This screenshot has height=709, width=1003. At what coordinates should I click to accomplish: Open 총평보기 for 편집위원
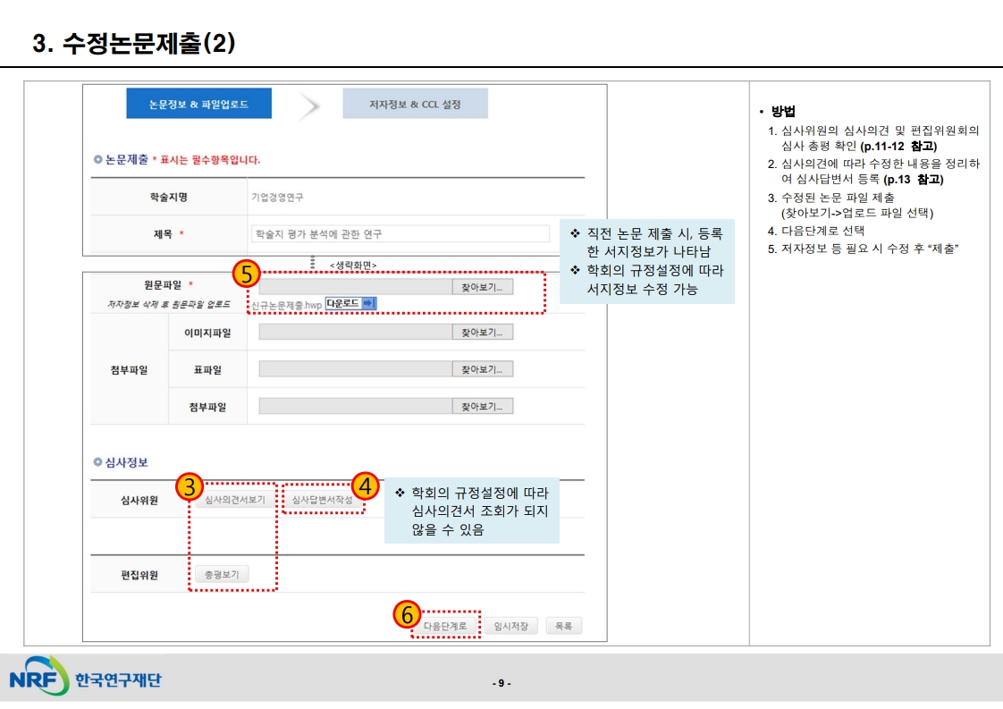coord(222,575)
